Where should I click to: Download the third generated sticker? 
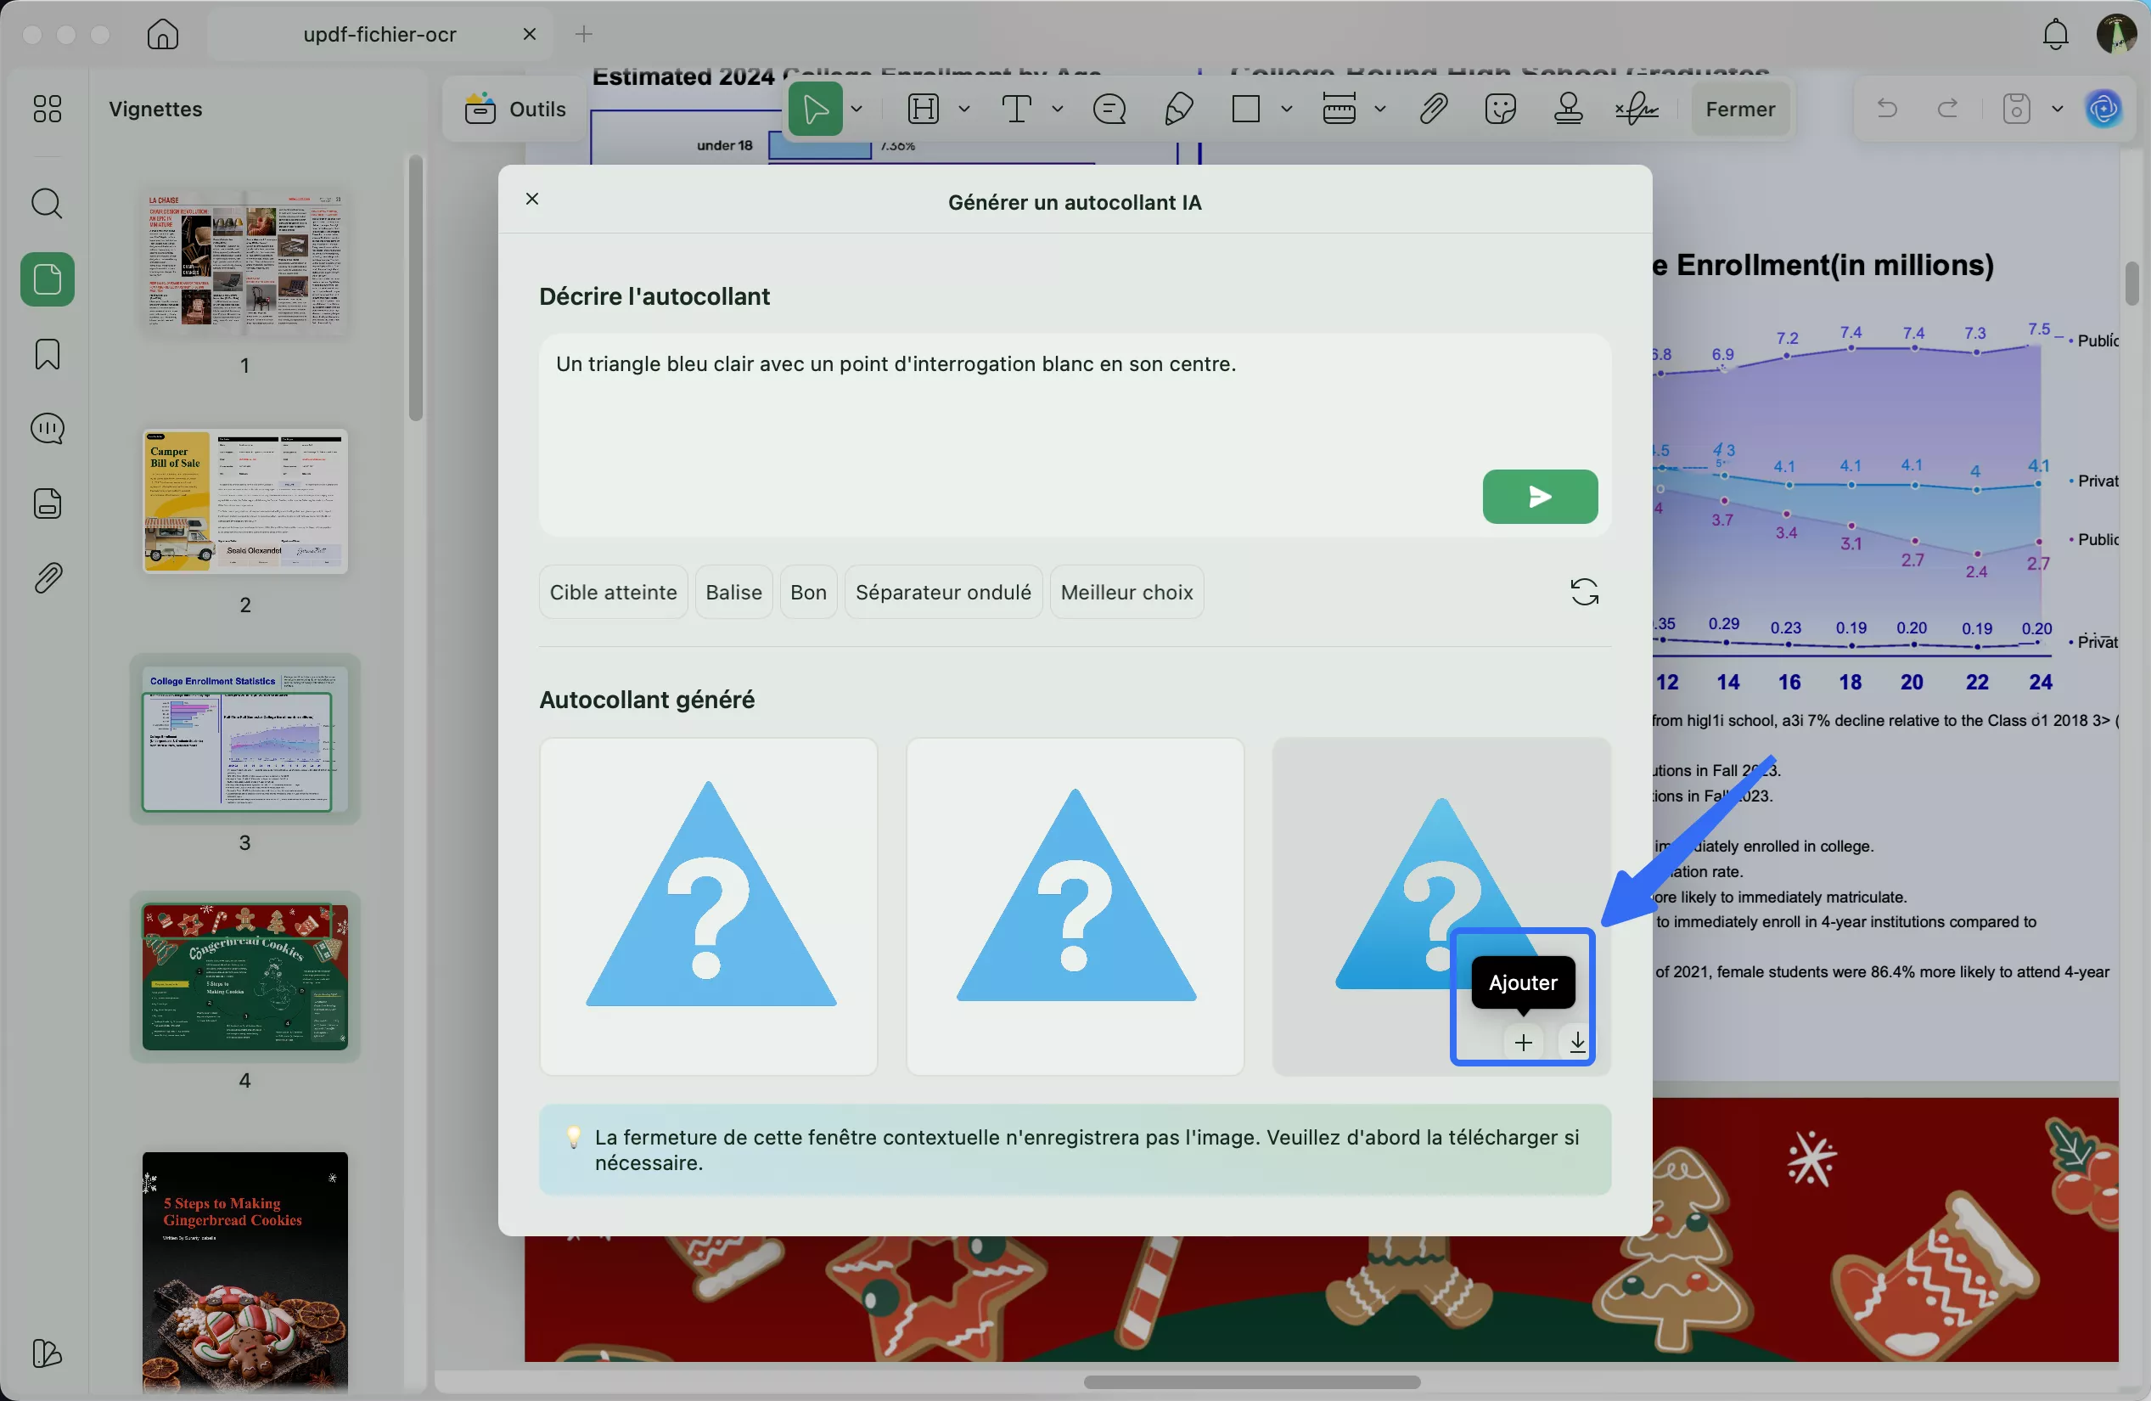[x=1576, y=1042]
